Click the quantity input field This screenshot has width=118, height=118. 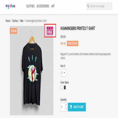pos(63,107)
